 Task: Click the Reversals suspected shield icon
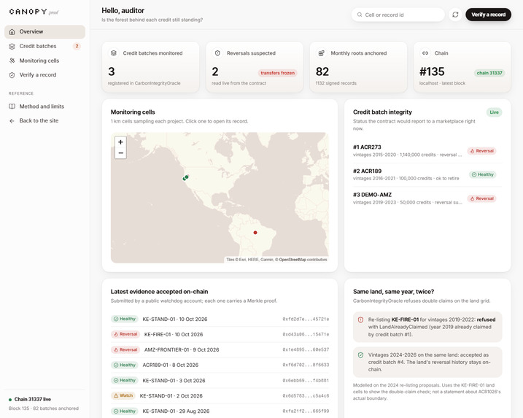click(x=217, y=53)
